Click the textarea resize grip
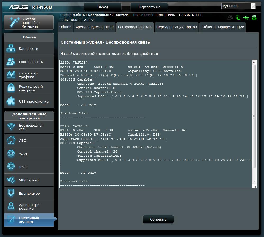This screenshot has width=264, height=237. coord(255,186)
